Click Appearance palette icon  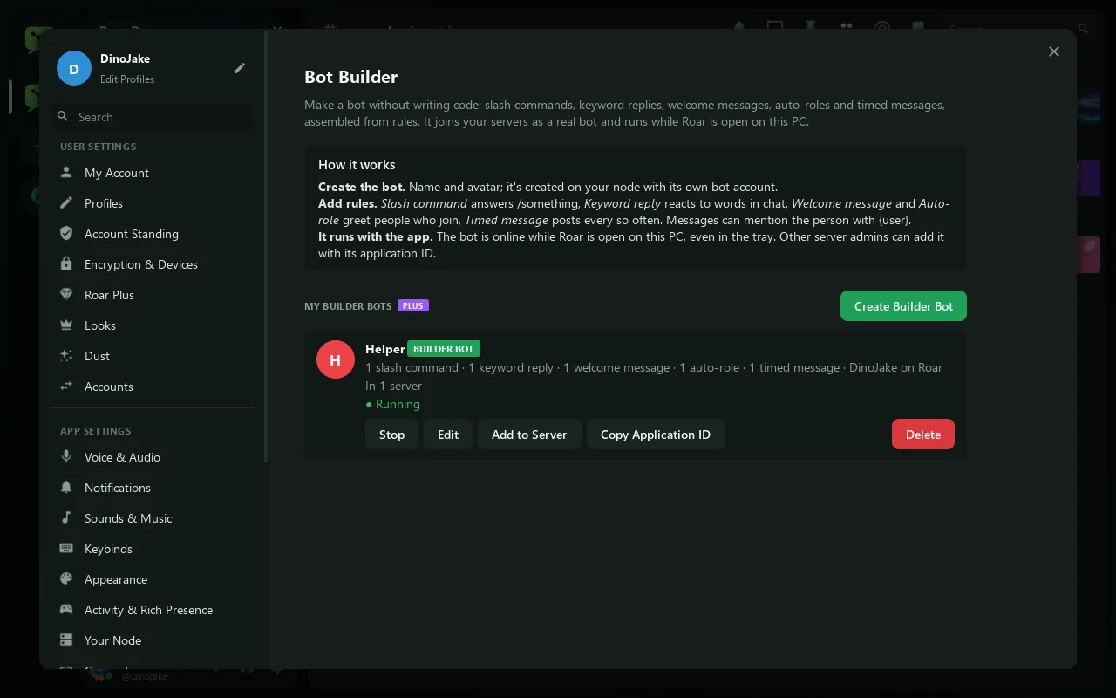66,579
